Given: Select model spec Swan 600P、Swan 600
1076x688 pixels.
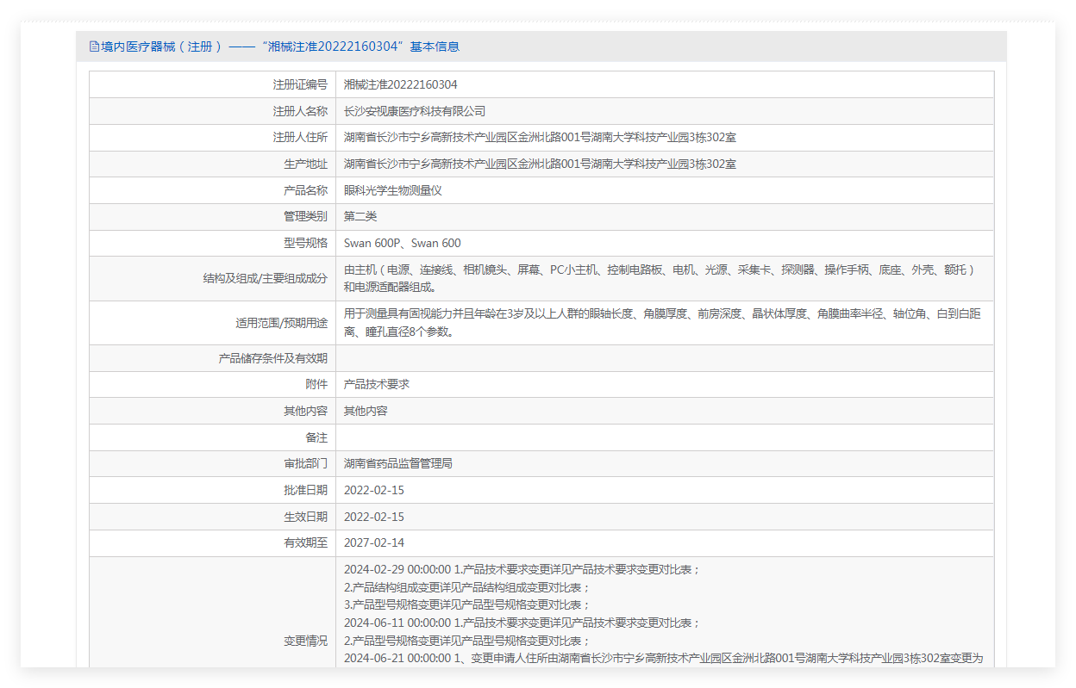Looking at the screenshot, I should 403,243.
